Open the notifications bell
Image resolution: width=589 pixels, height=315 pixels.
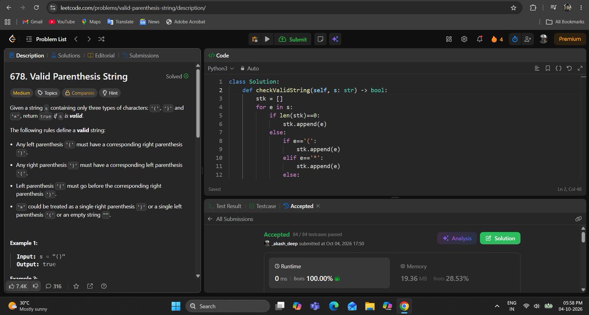point(479,39)
